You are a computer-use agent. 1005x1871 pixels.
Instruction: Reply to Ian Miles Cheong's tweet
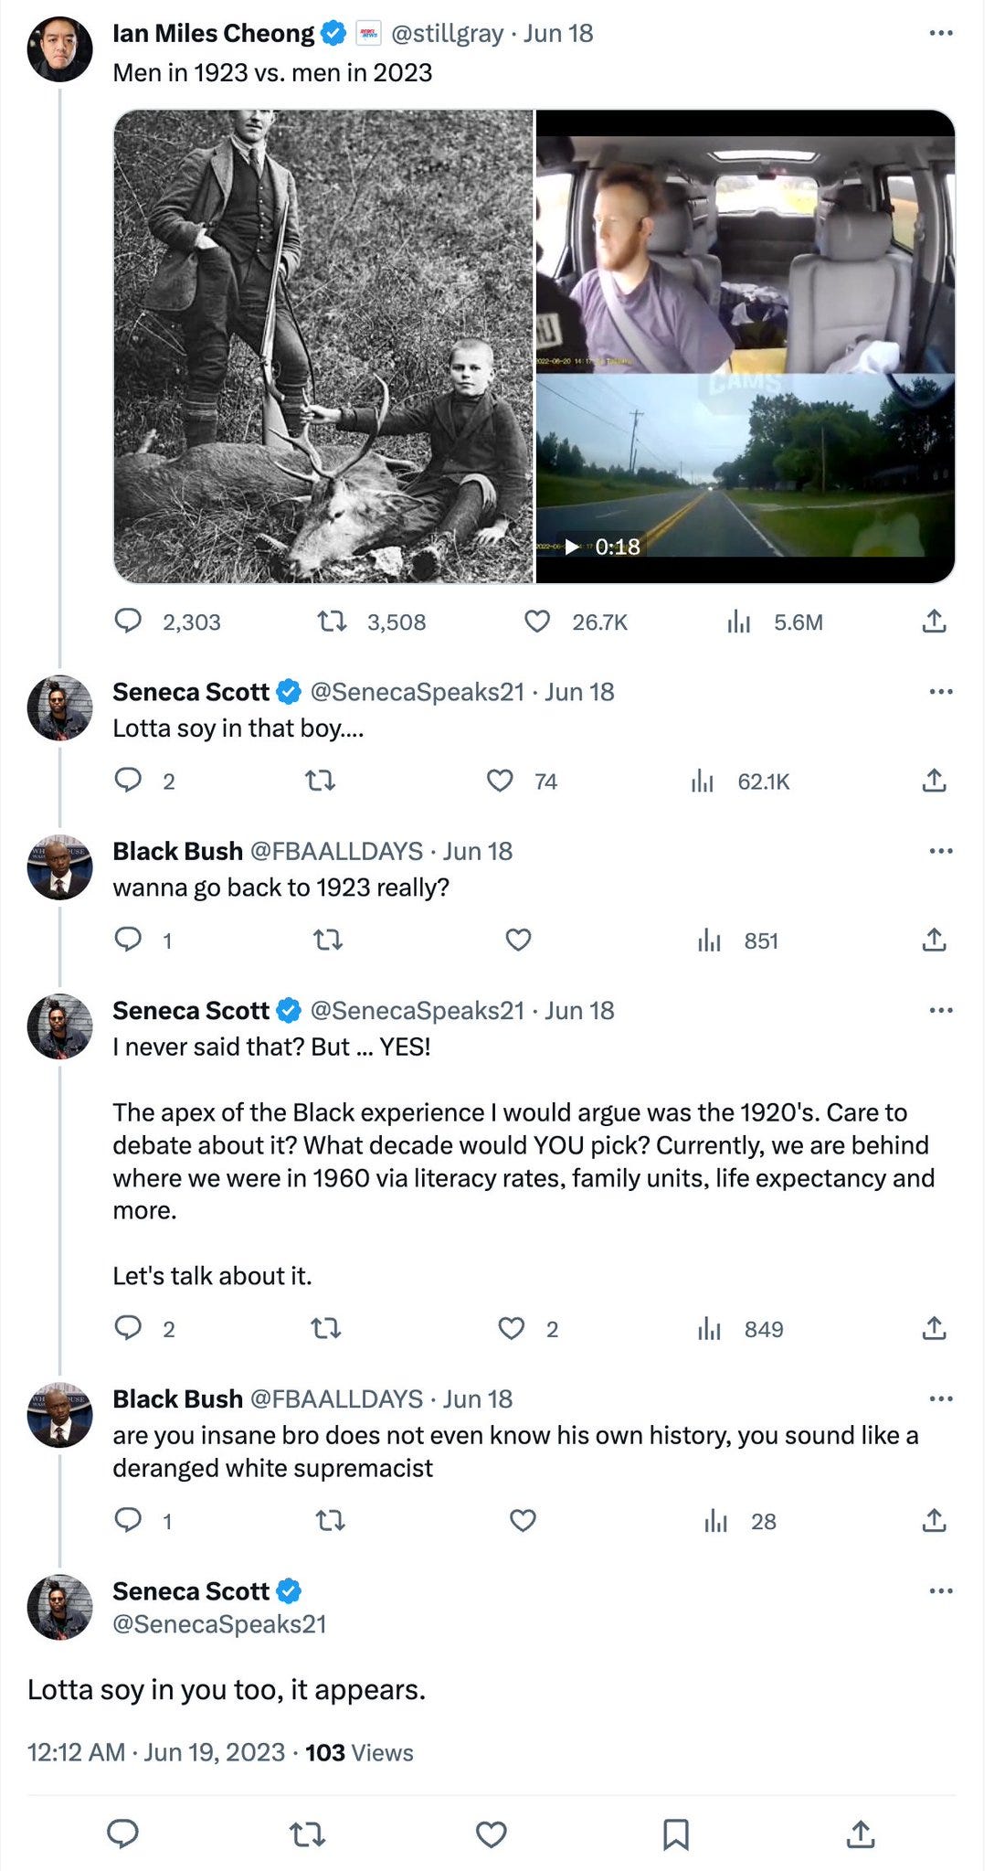(x=128, y=622)
